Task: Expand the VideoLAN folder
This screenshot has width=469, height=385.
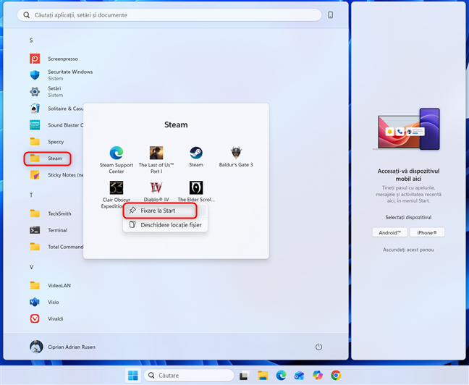Action: (x=60, y=285)
